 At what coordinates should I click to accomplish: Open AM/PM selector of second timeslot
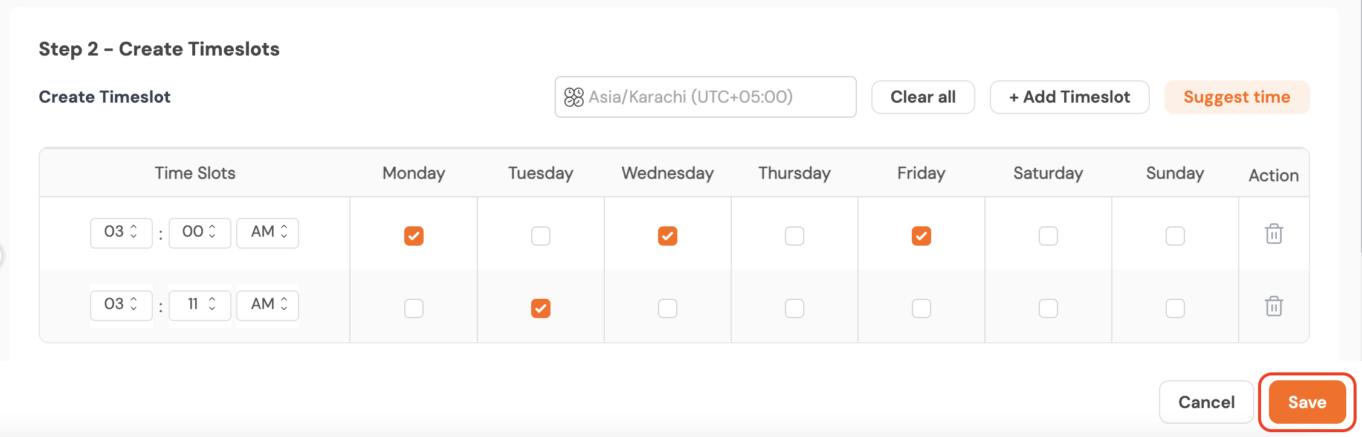268,305
